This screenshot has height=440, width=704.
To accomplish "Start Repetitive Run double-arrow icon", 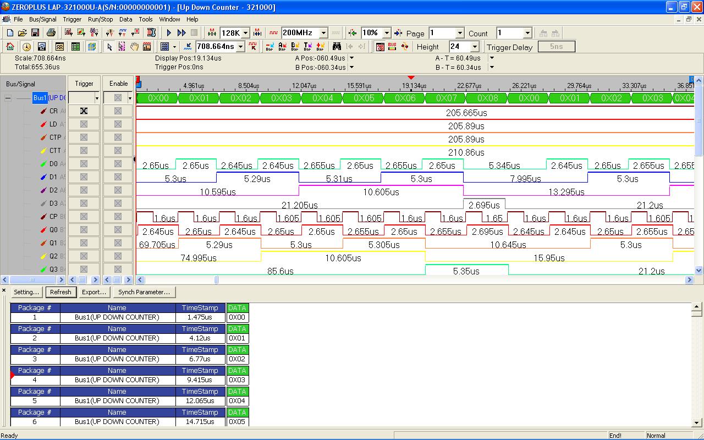I will pyautogui.click(x=182, y=33).
